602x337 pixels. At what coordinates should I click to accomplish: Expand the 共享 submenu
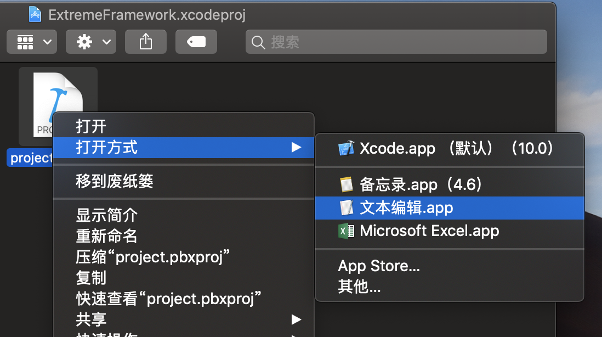click(x=184, y=319)
